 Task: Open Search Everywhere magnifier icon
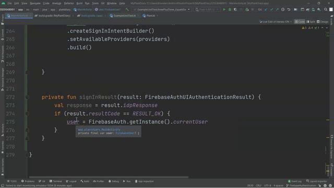pyautogui.click(x=326, y=9)
